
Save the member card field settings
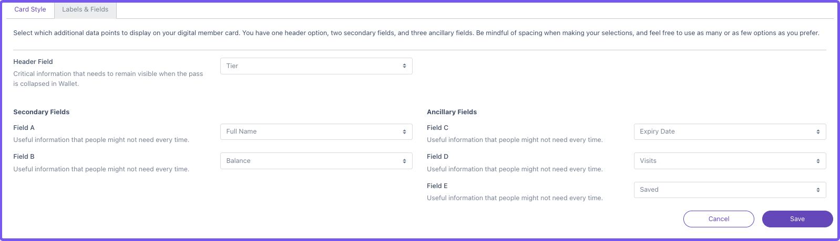[x=797, y=219]
